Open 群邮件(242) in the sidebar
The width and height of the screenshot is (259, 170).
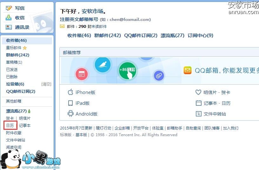(18, 55)
